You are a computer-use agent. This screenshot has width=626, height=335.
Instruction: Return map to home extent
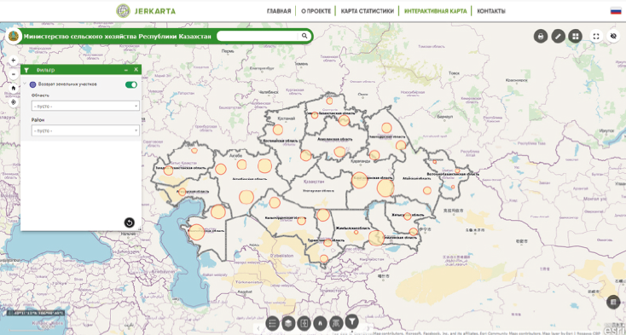point(14,88)
